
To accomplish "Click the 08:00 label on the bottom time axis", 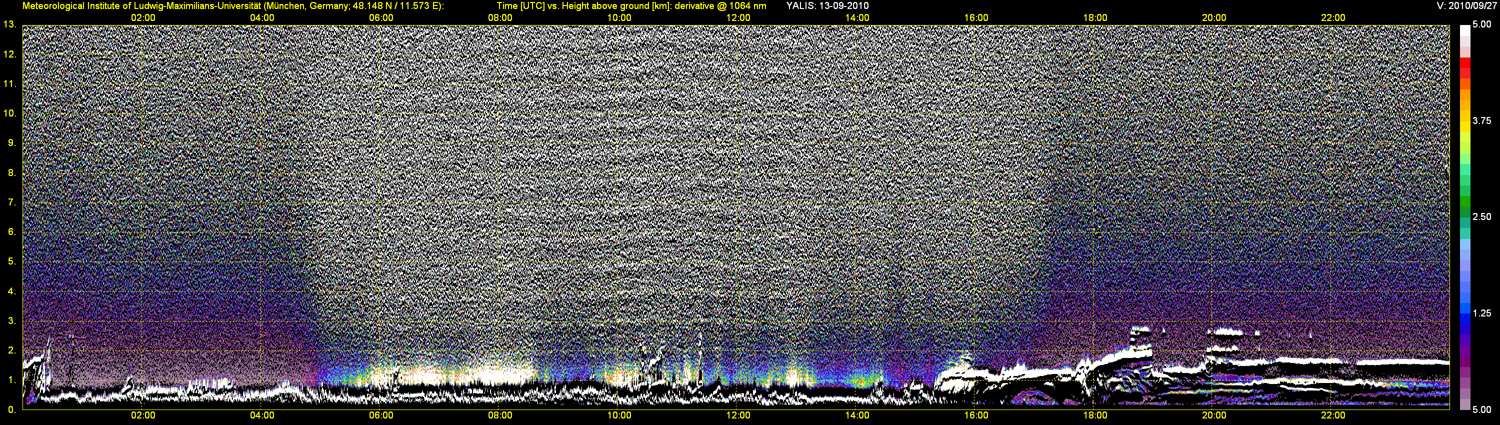I will point(500,415).
